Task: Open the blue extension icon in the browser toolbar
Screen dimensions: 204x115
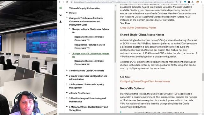Action: (185, 2)
